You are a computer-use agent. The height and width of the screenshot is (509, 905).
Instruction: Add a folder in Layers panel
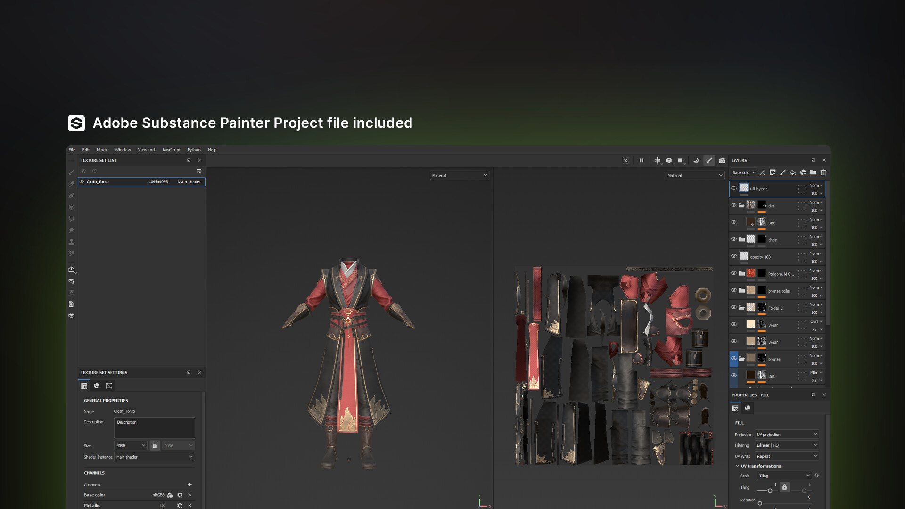(813, 172)
